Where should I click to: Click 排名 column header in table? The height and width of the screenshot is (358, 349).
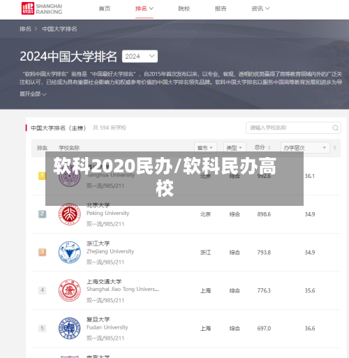42,148
